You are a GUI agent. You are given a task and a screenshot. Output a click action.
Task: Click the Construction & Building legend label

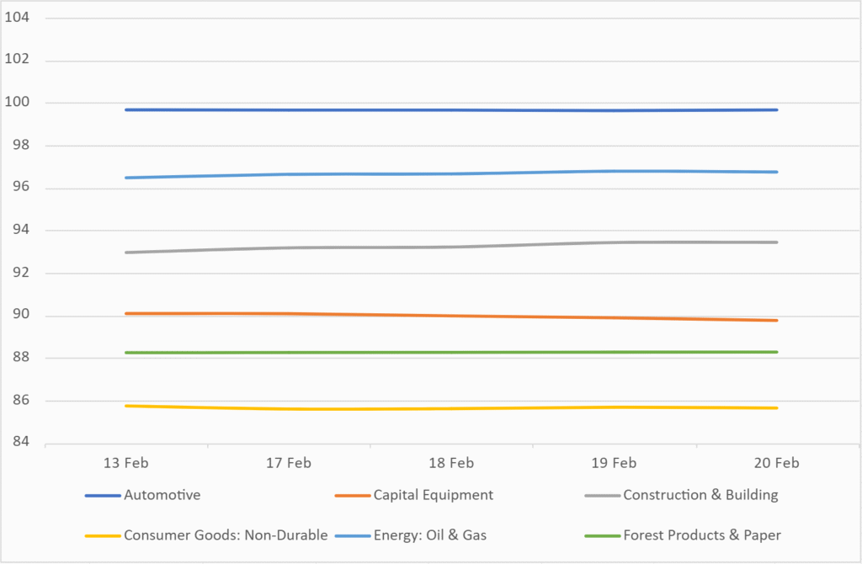700,495
